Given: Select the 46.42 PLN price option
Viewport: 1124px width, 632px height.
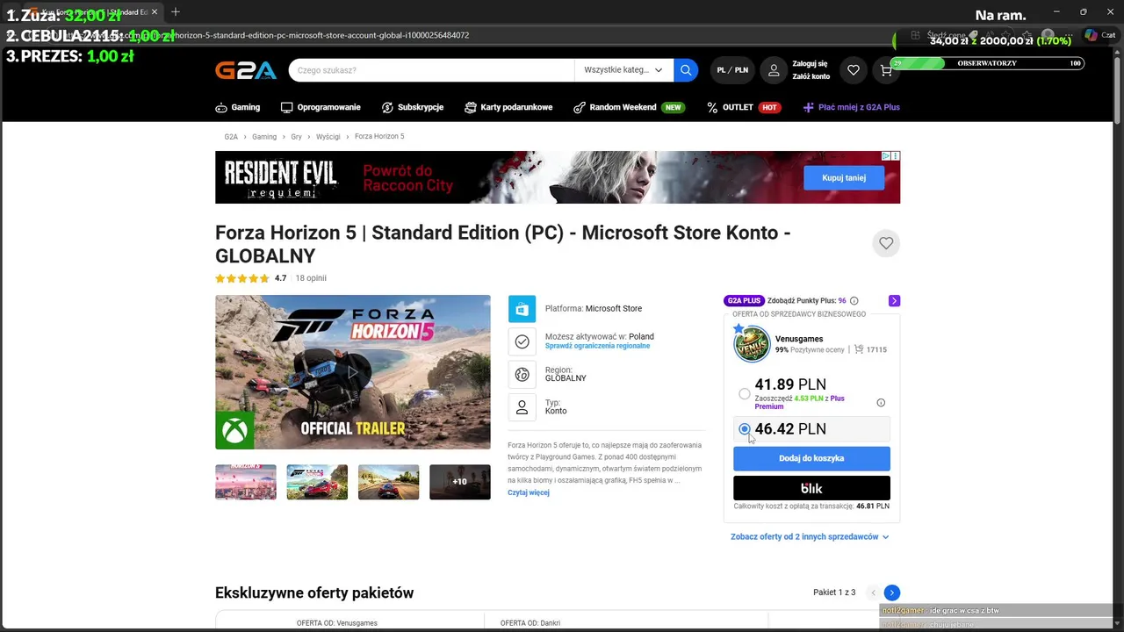Looking at the screenshot, I should [x=745, y=429].
